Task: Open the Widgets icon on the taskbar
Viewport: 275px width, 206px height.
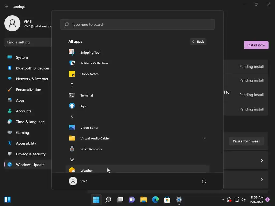Action: pos(8,200)
